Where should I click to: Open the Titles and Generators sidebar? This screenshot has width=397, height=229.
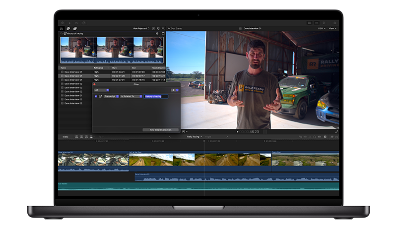pyautogui.click(x=75, y=28)
